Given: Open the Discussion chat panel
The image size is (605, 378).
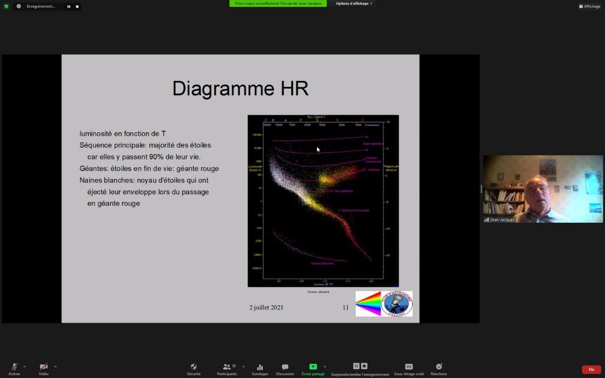Looking at the screenshot, I should 285,369.
